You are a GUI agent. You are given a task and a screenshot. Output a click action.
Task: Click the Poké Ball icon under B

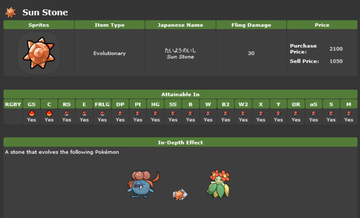(x=190, y=114)
